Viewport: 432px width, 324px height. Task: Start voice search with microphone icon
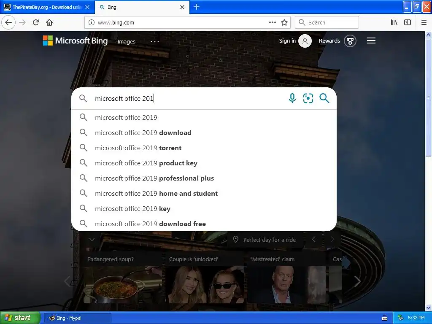[292, 98]
